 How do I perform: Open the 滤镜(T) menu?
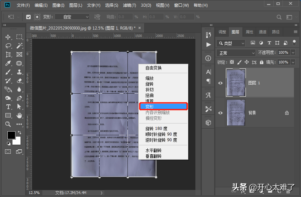tap(129, 5)
